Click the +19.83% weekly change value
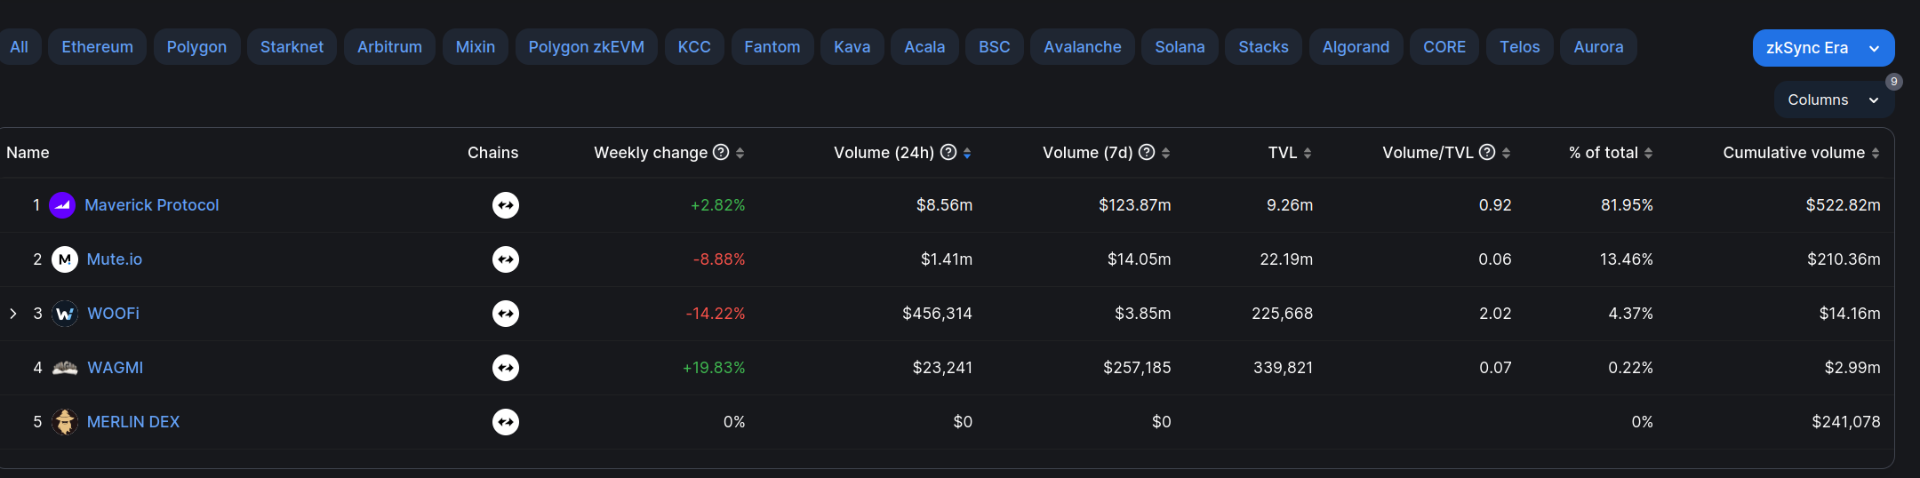This screenshot has height=478, width=1920. 714,368
